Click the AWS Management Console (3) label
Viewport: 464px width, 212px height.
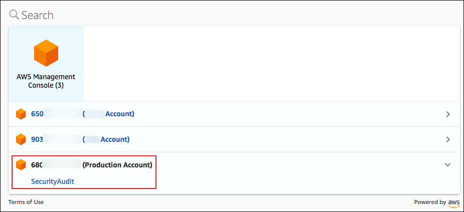[x=46, y=81]
